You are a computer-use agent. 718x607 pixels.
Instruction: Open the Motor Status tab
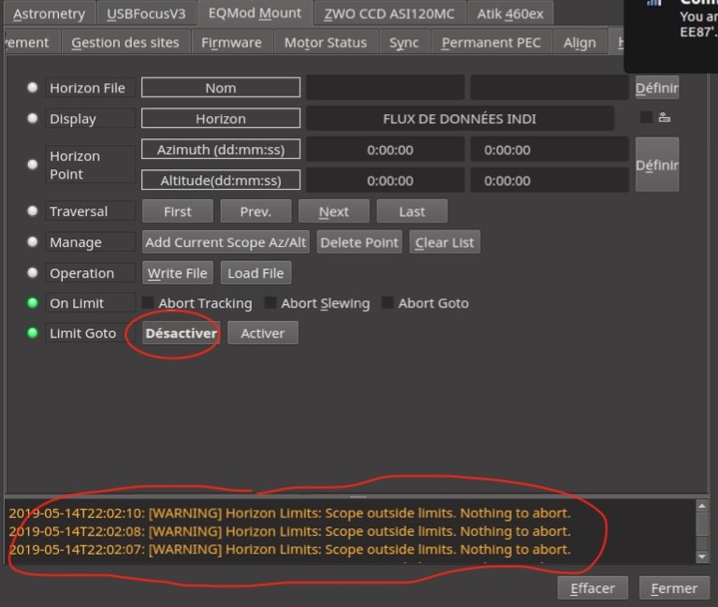pyautogui.click(x=326, y=42)
